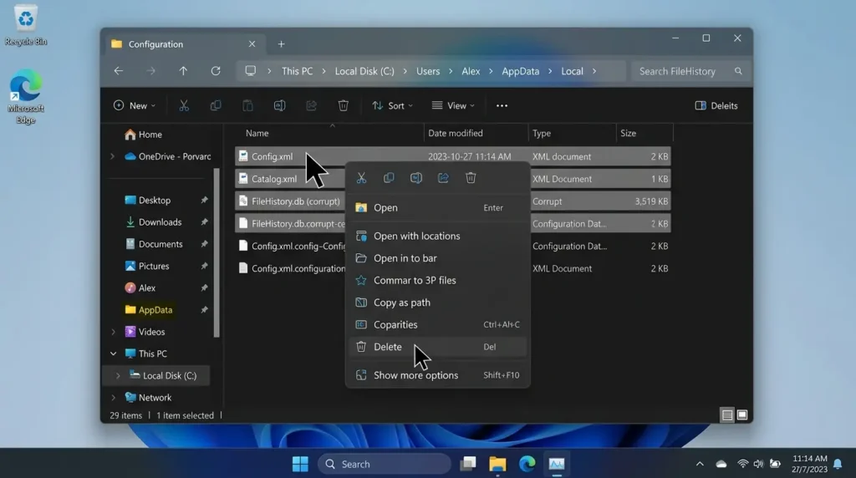Screen dimensions: 856x478
Task: Collapse the This PC tree node
Action: (113, 353)
